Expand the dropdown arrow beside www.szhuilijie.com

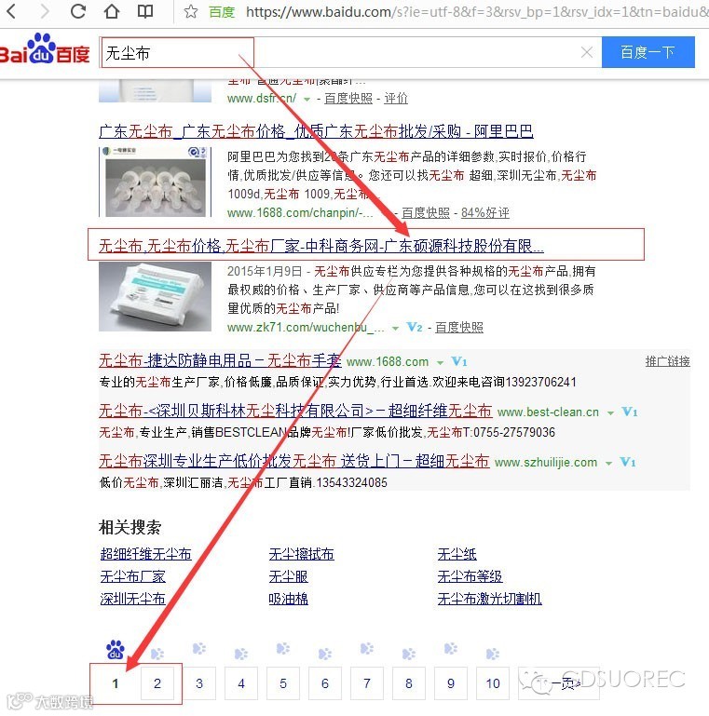[609, 463]
